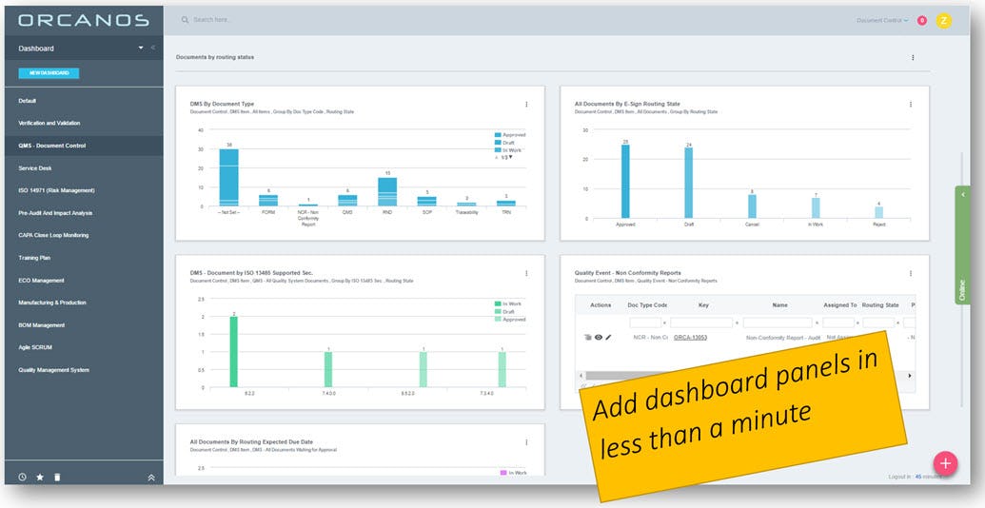Open the Service Desk dashboard
Image resolution: width=985 pixels, height=508 pixels.
(35, 168)
